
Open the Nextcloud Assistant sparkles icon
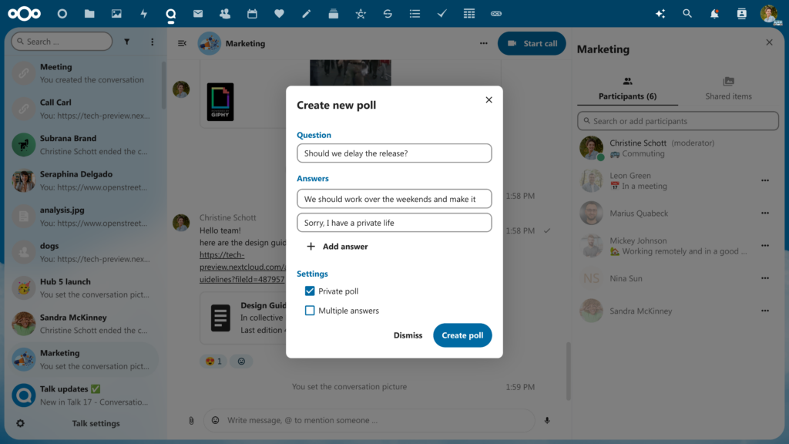[x=660, y=13]
